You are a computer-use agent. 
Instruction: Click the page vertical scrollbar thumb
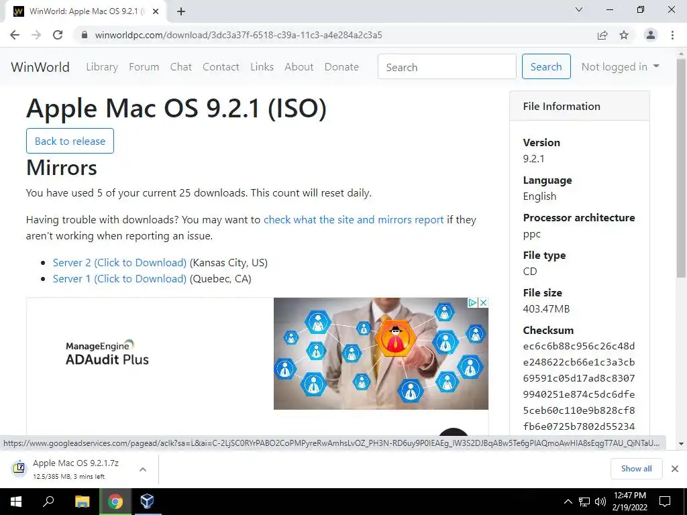pos(681,168)
